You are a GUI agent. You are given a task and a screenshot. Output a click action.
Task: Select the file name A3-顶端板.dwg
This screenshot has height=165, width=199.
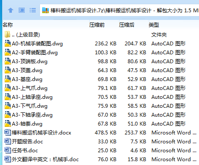point(30,62)
